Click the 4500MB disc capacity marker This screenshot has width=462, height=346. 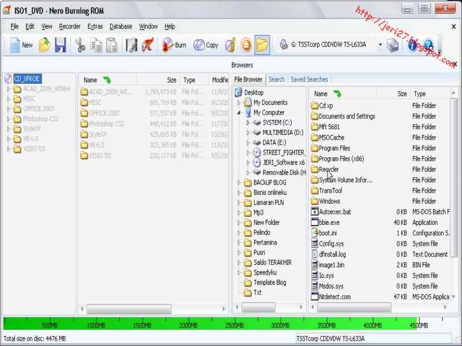tap(419, 326)
